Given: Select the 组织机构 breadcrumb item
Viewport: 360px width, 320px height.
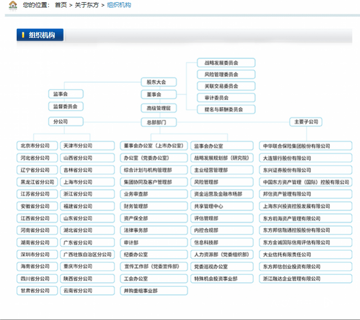Looking at the screenshot, I should (119, 5).
